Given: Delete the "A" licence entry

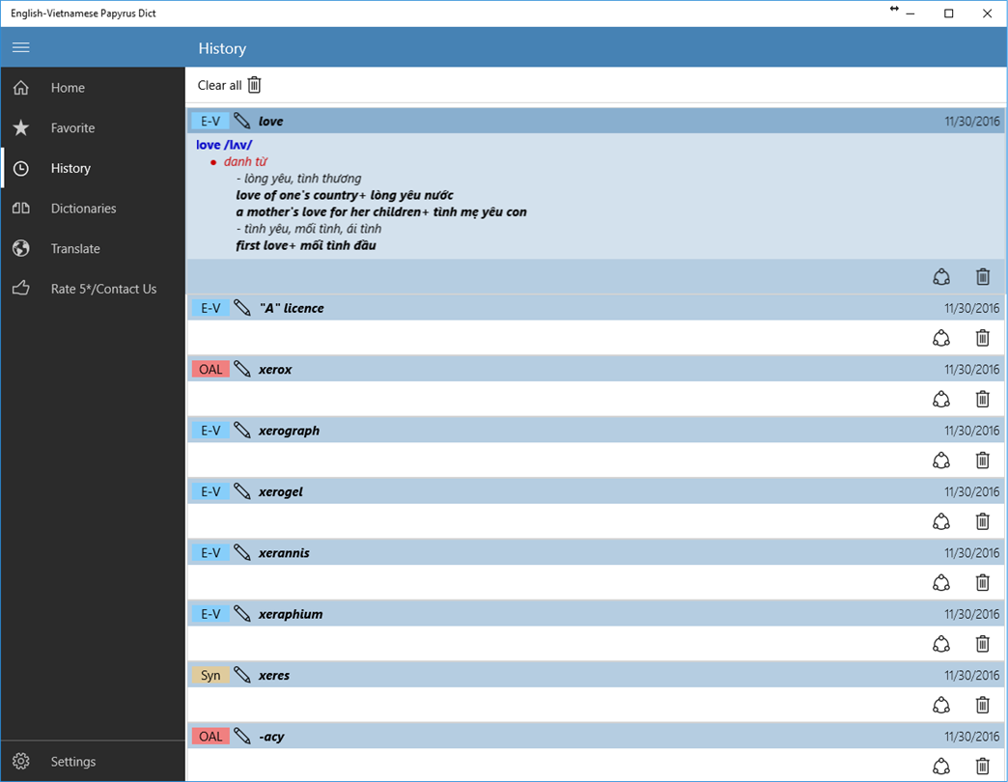Looking at the screenshot, I should pos(982,338).
